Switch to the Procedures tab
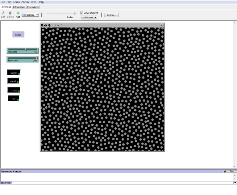The image size is (237, 195). (33, 7)
